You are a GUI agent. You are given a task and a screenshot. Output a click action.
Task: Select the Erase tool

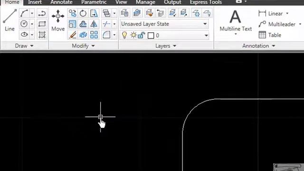(x=73, y=35)
